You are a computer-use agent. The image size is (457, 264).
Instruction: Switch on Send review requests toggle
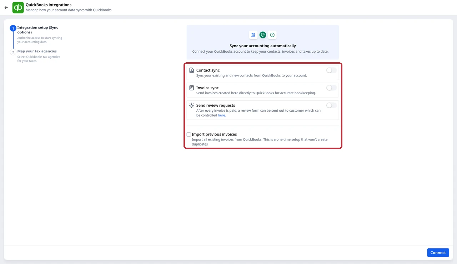click(331, 105)
